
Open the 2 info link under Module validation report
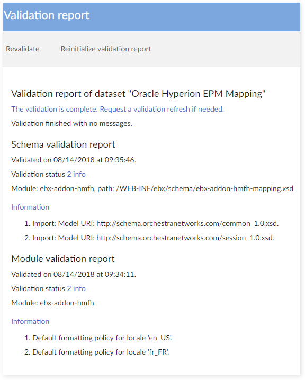click(76, 288)
